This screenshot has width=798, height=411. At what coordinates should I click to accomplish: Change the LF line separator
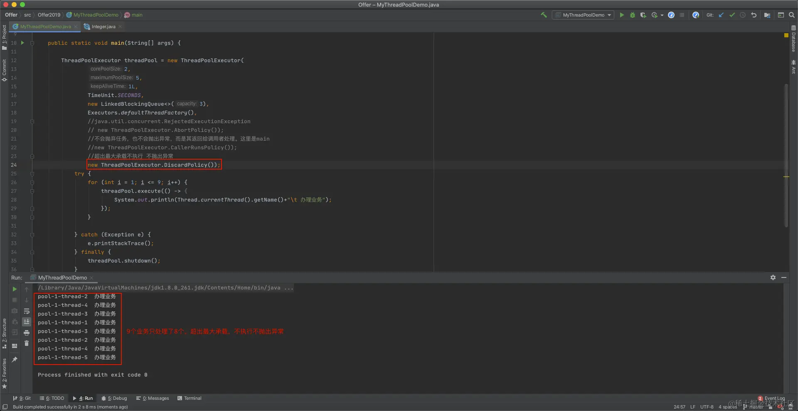(x=693, y=407)
